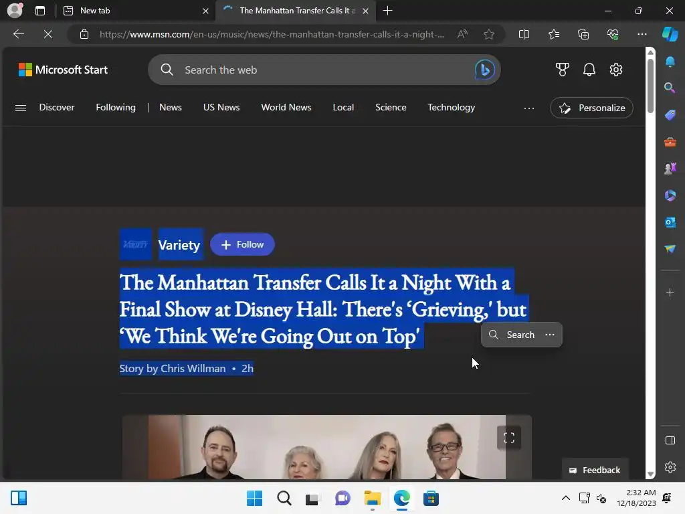Open sidebar Games chess icon
The width and height of the screenshot is (685, 514).
click(670, 168)
